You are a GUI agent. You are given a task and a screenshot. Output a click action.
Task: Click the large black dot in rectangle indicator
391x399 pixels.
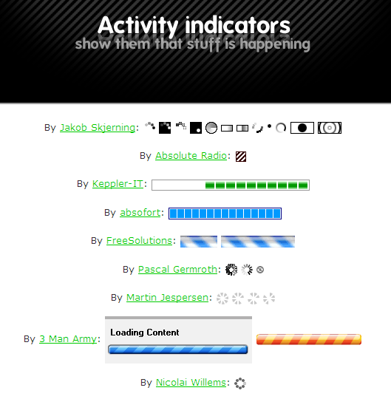click(x=302, y=128)
